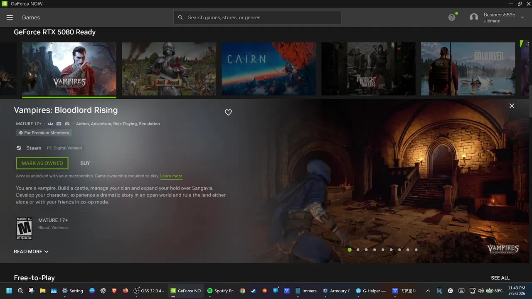Open the hamburger navigation menu
This screenshot has height=299, width=532.
tap(10, 17)
